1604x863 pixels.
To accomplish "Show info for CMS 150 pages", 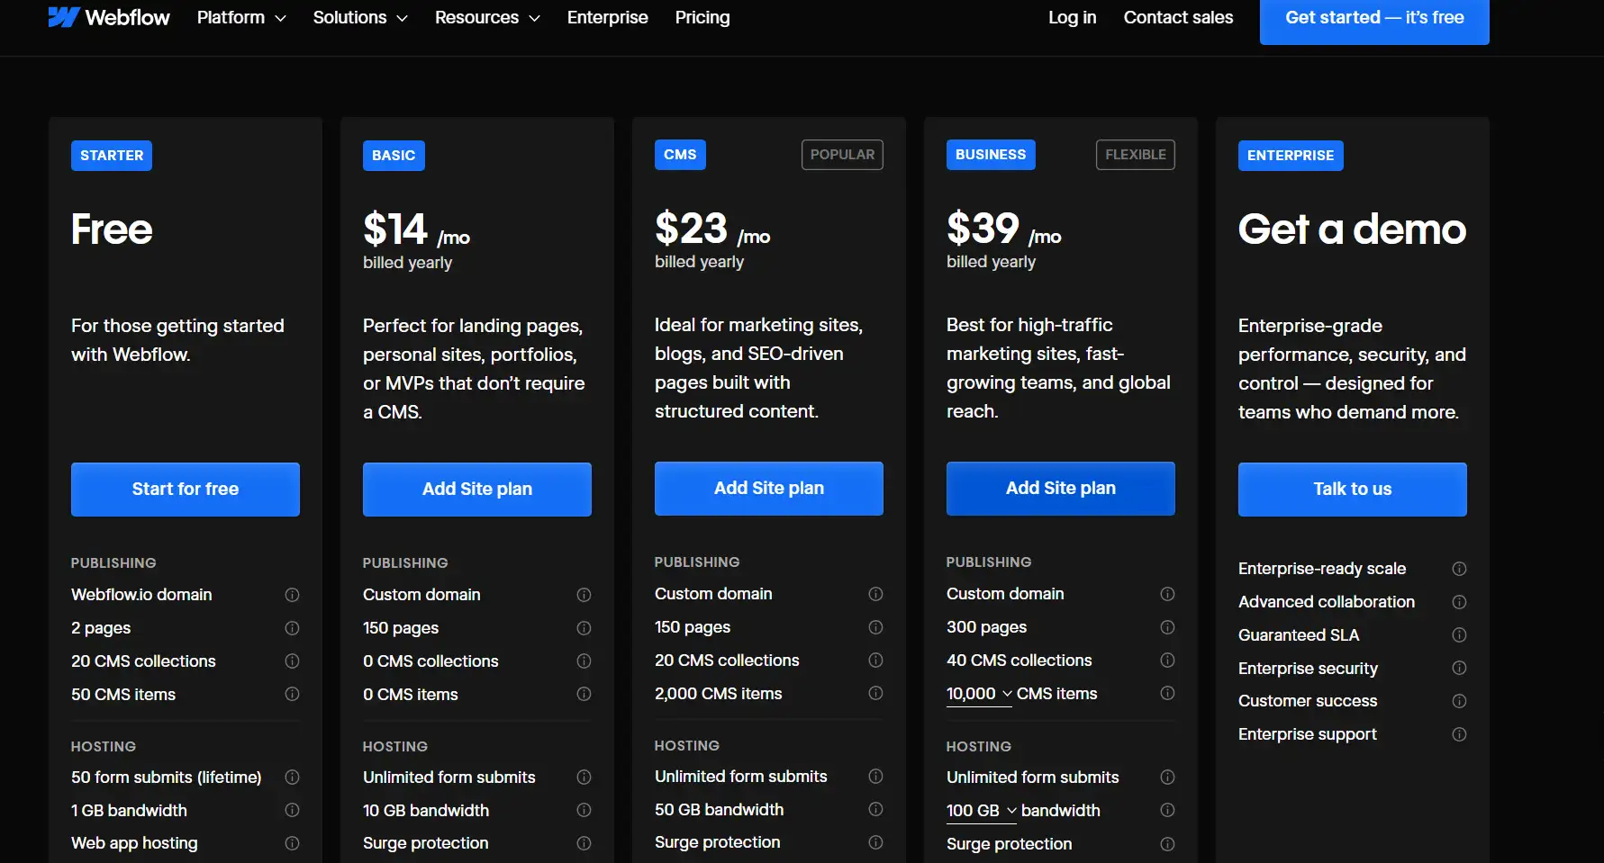I will tap(875, 627).
